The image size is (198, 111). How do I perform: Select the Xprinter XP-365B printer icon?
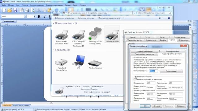click(x=112, y=35)
